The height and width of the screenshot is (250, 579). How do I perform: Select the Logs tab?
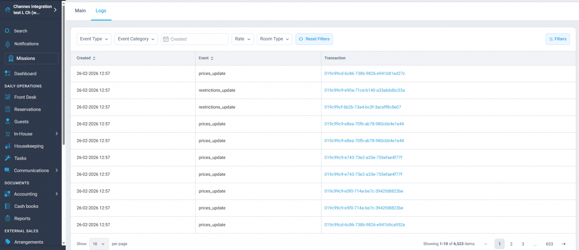[101, 10]
